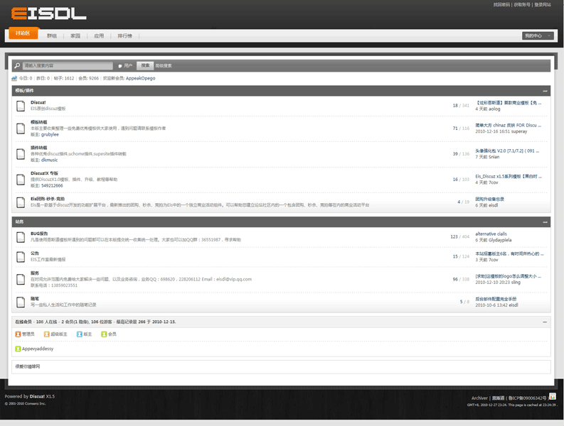Open the Eis团购-秒杀-竞拍 forum title
The width and height of the screenshot is (564, 426).
point(48,199)
